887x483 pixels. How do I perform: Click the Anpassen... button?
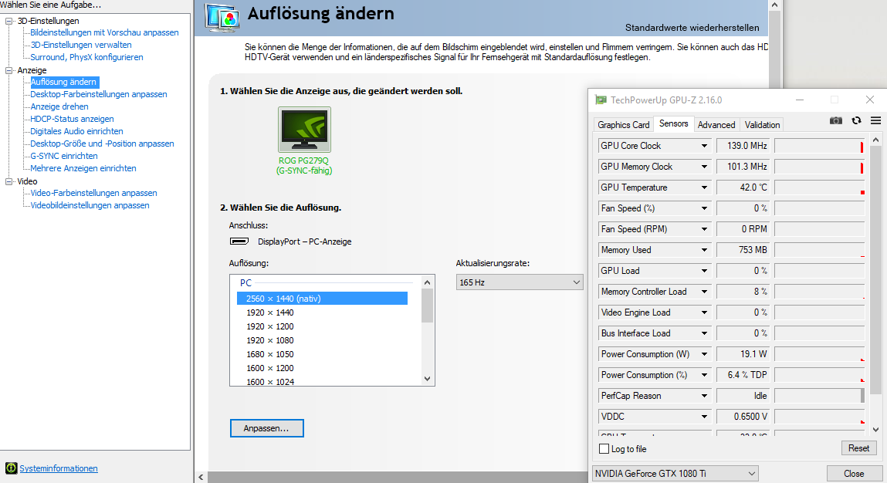pos(266,428)
